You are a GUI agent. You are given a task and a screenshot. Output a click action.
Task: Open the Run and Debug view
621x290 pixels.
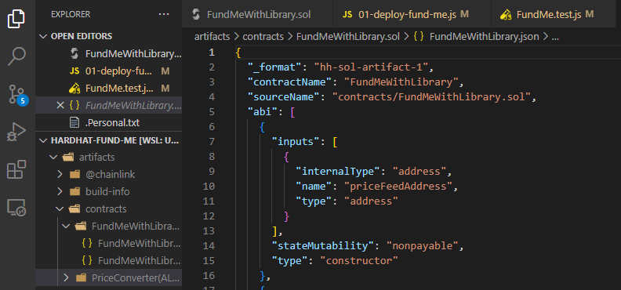[x=16, y=132]
